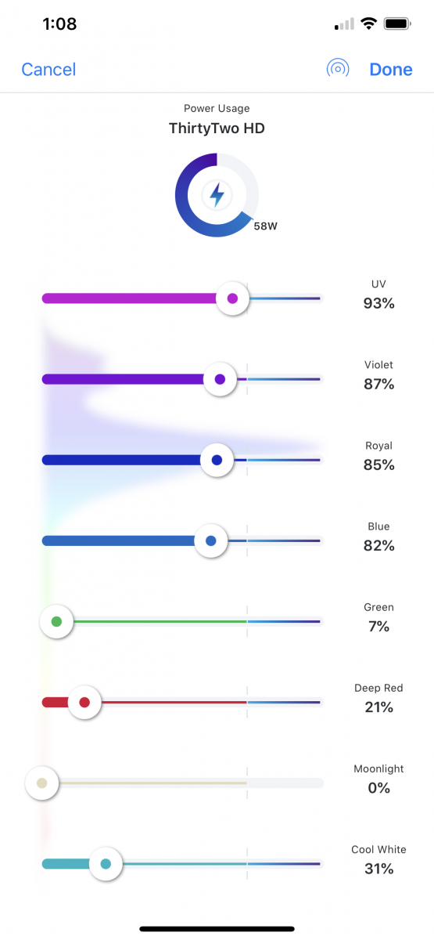Select the Cool White slider knob
Screen dimensions: 434x940
click(106, 864)
